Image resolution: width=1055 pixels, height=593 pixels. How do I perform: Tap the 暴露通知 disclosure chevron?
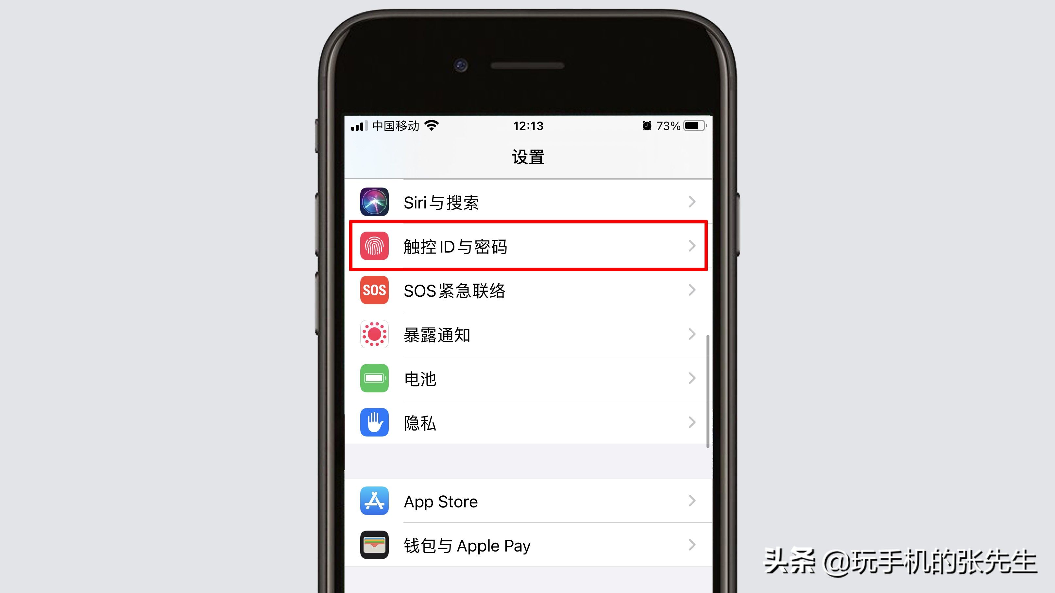(x=690, y=334)
